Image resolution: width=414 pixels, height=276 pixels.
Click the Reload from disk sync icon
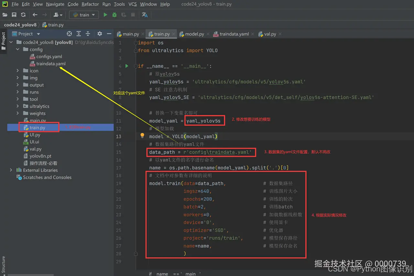pyautogui.click(x=23, y=15)
